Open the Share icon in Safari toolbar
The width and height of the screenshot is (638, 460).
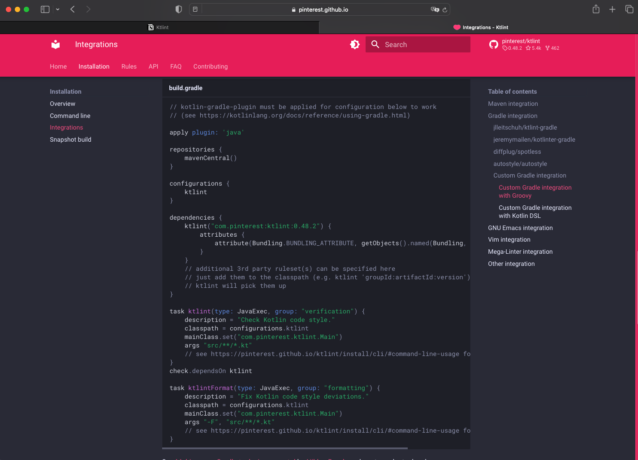596,9
